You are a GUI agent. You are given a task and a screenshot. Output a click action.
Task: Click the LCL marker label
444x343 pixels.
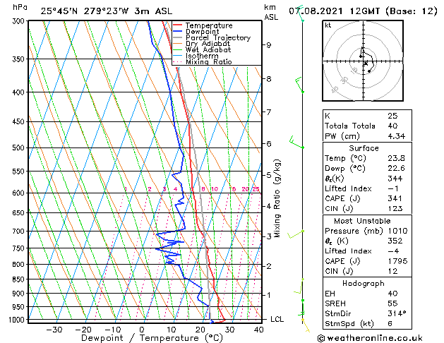click(x=277, y=319)
